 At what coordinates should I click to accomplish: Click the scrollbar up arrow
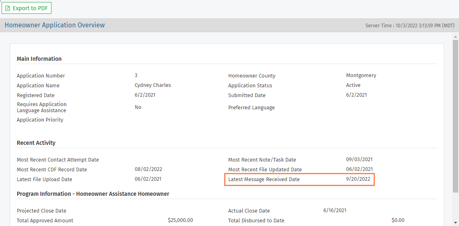coord(455,37)
